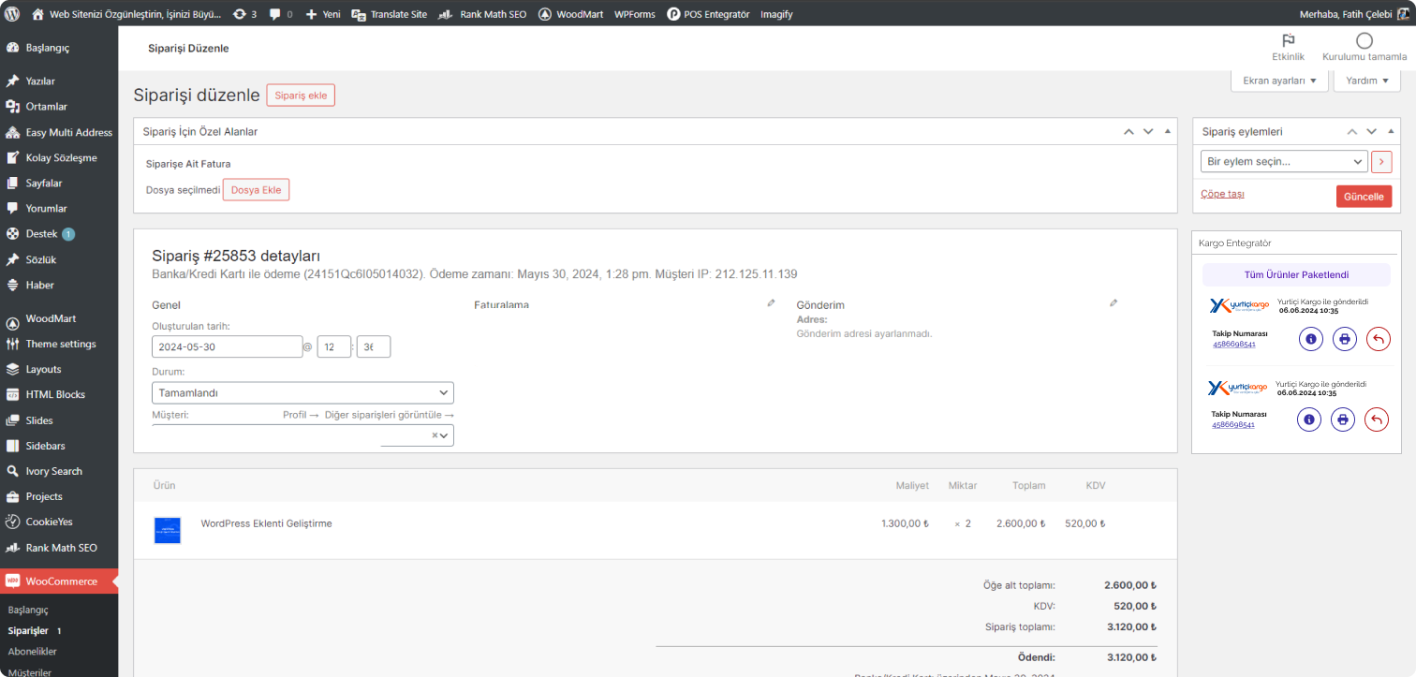This screenshot has width=1416, height=677.
Task: Open Başlangıç dashboard icon in sidebar
Action: (x=12, y=48)
